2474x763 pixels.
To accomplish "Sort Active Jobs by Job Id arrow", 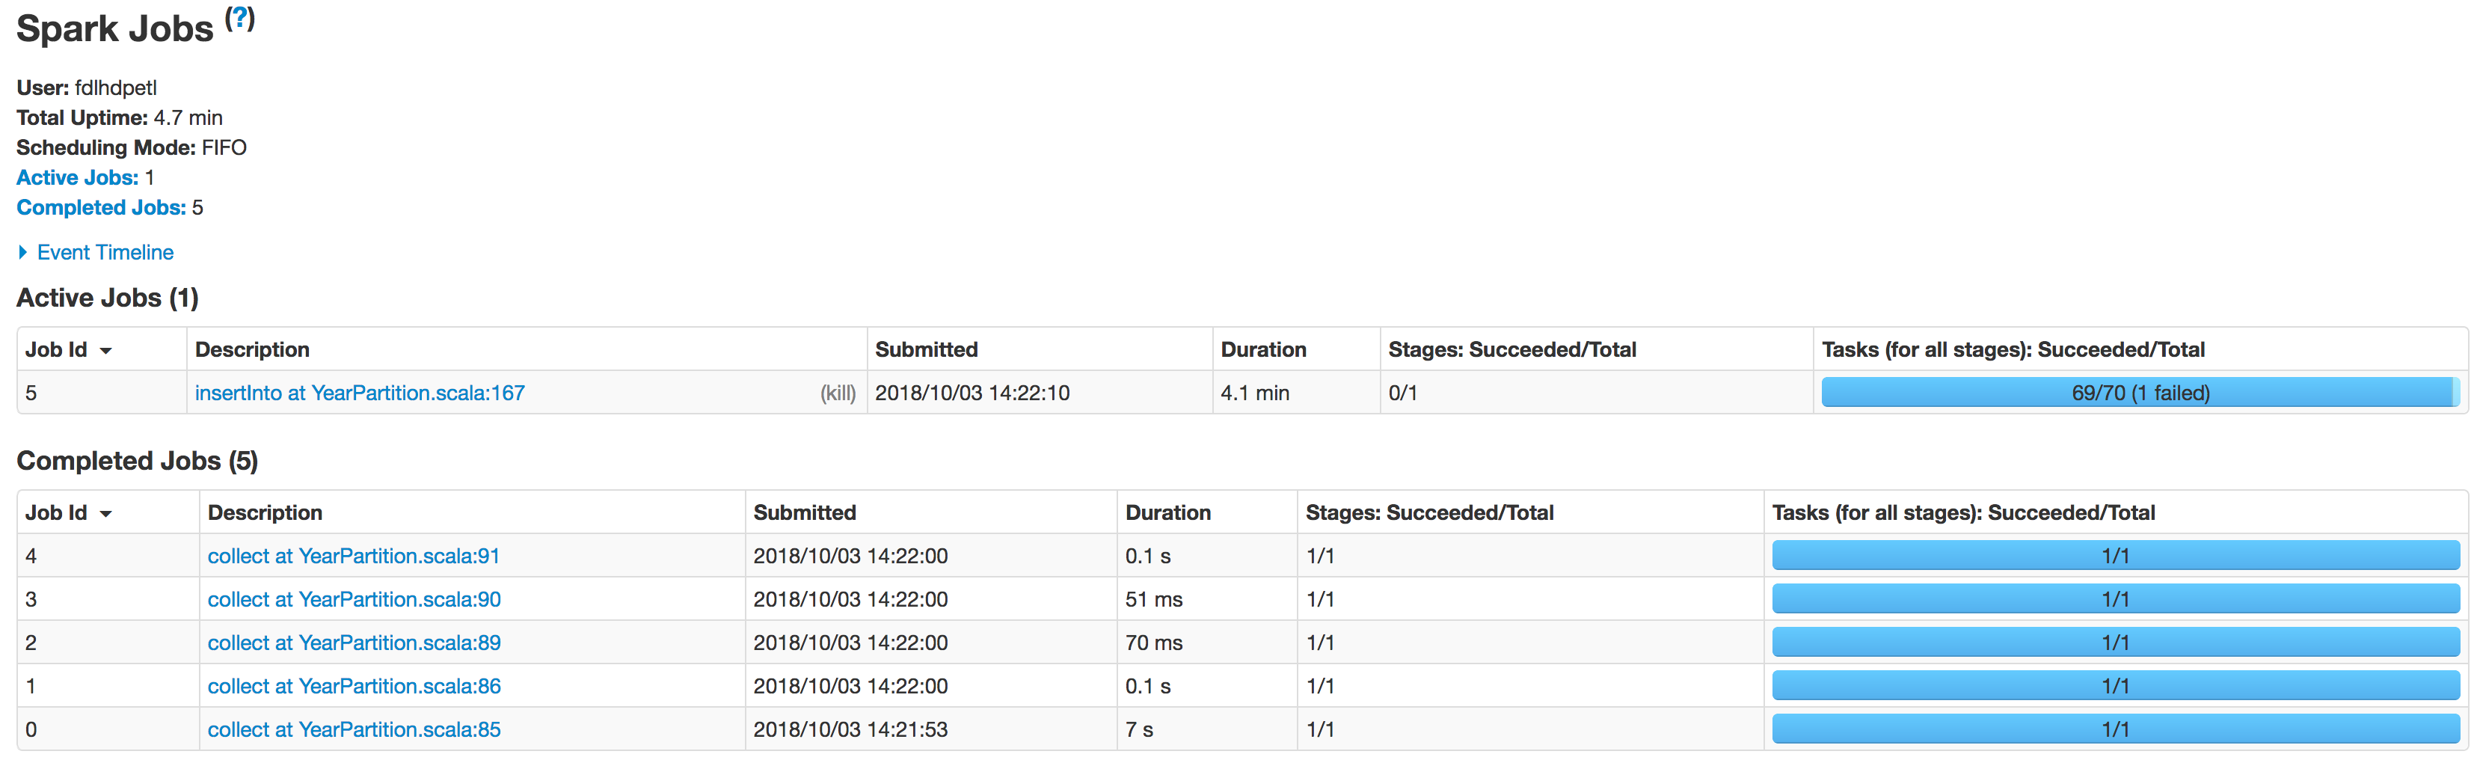I will [105, 351].
